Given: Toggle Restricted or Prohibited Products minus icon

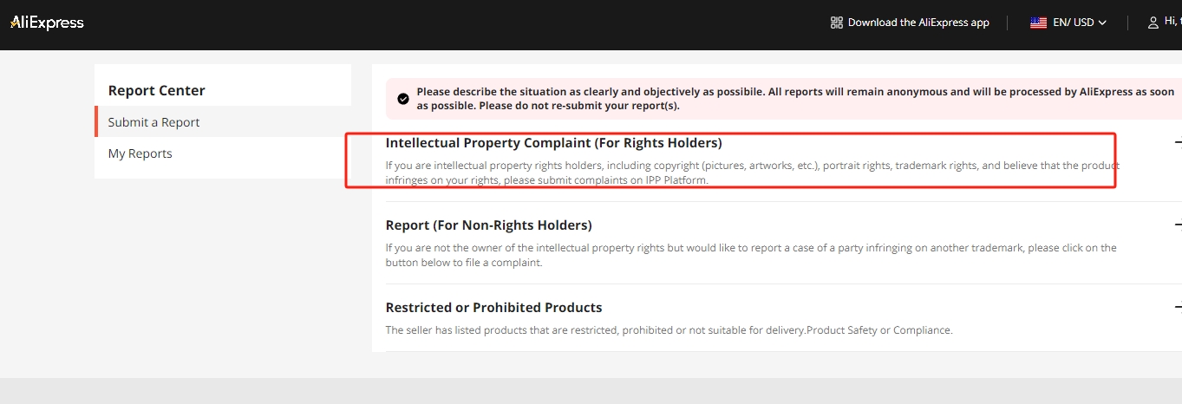Looking at the screenshot, I should click(1178, 308).
